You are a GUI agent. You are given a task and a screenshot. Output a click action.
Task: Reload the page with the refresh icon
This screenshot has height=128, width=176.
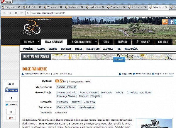coord(16,13)
